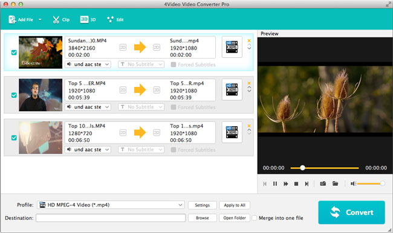The height and width of the screenshot is (233, 393).
Task: Open the snapshot folder icon
Action: coord(335,184)
